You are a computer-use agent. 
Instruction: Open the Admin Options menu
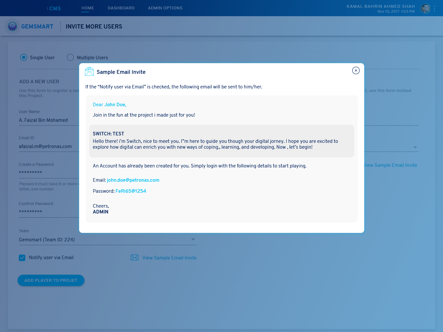click(x=165, y=8)
